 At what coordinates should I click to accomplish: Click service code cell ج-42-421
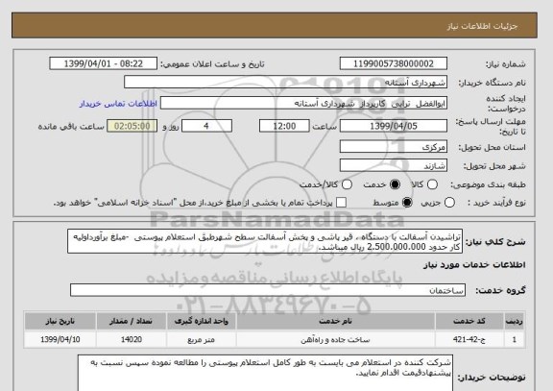pyautogui.click(x=469, y=339)
